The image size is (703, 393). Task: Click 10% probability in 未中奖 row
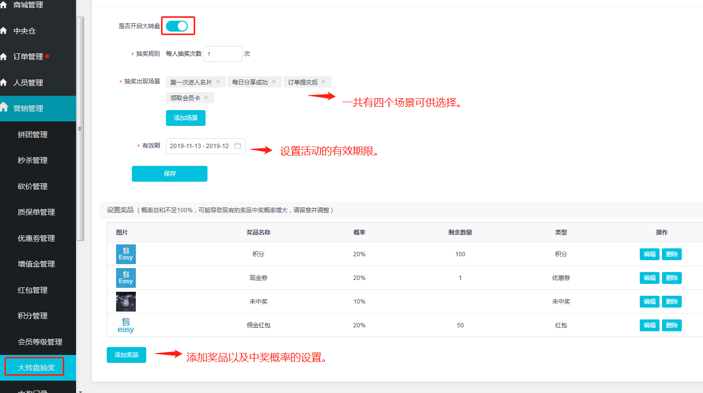click(359, 302)
